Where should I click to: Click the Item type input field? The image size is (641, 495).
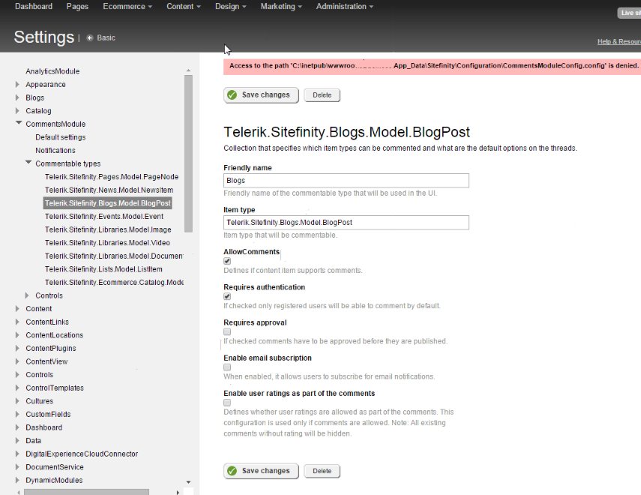point(346,223)
